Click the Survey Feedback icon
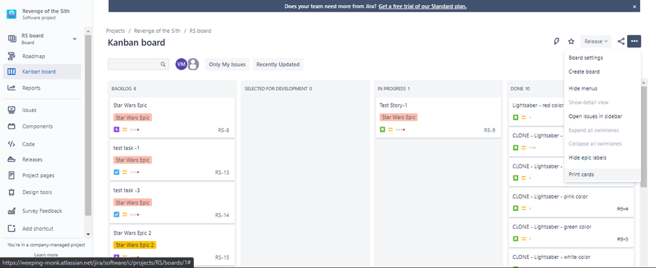Viewport: 656px width, 268px height. click(x=12, y=211)
